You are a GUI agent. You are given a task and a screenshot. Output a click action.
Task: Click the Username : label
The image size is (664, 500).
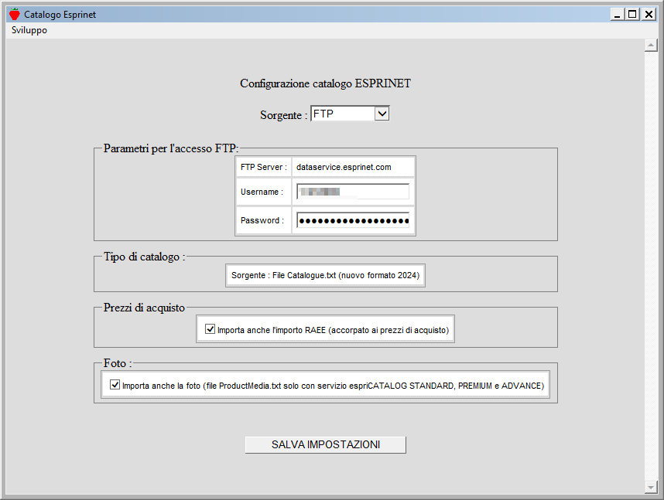262,192
